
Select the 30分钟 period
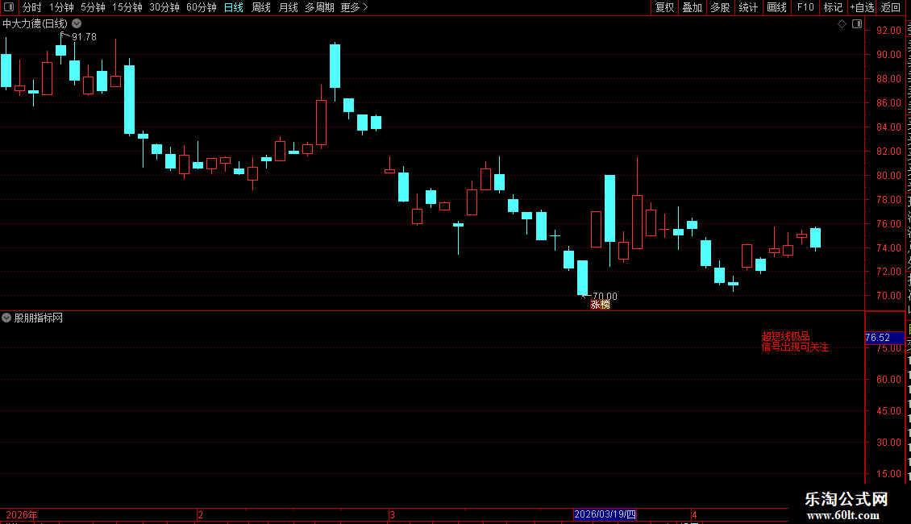[164, 7]
